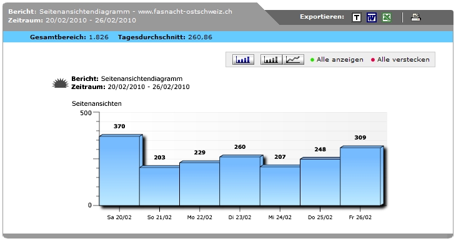The width and height of the screenshot is (456, 241).
Task: Click the y-axis 500 label
Action: click(86, 113)
